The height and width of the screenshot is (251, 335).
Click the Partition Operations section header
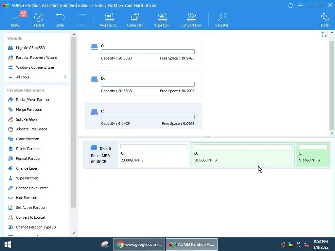click(x=26, y=90)
